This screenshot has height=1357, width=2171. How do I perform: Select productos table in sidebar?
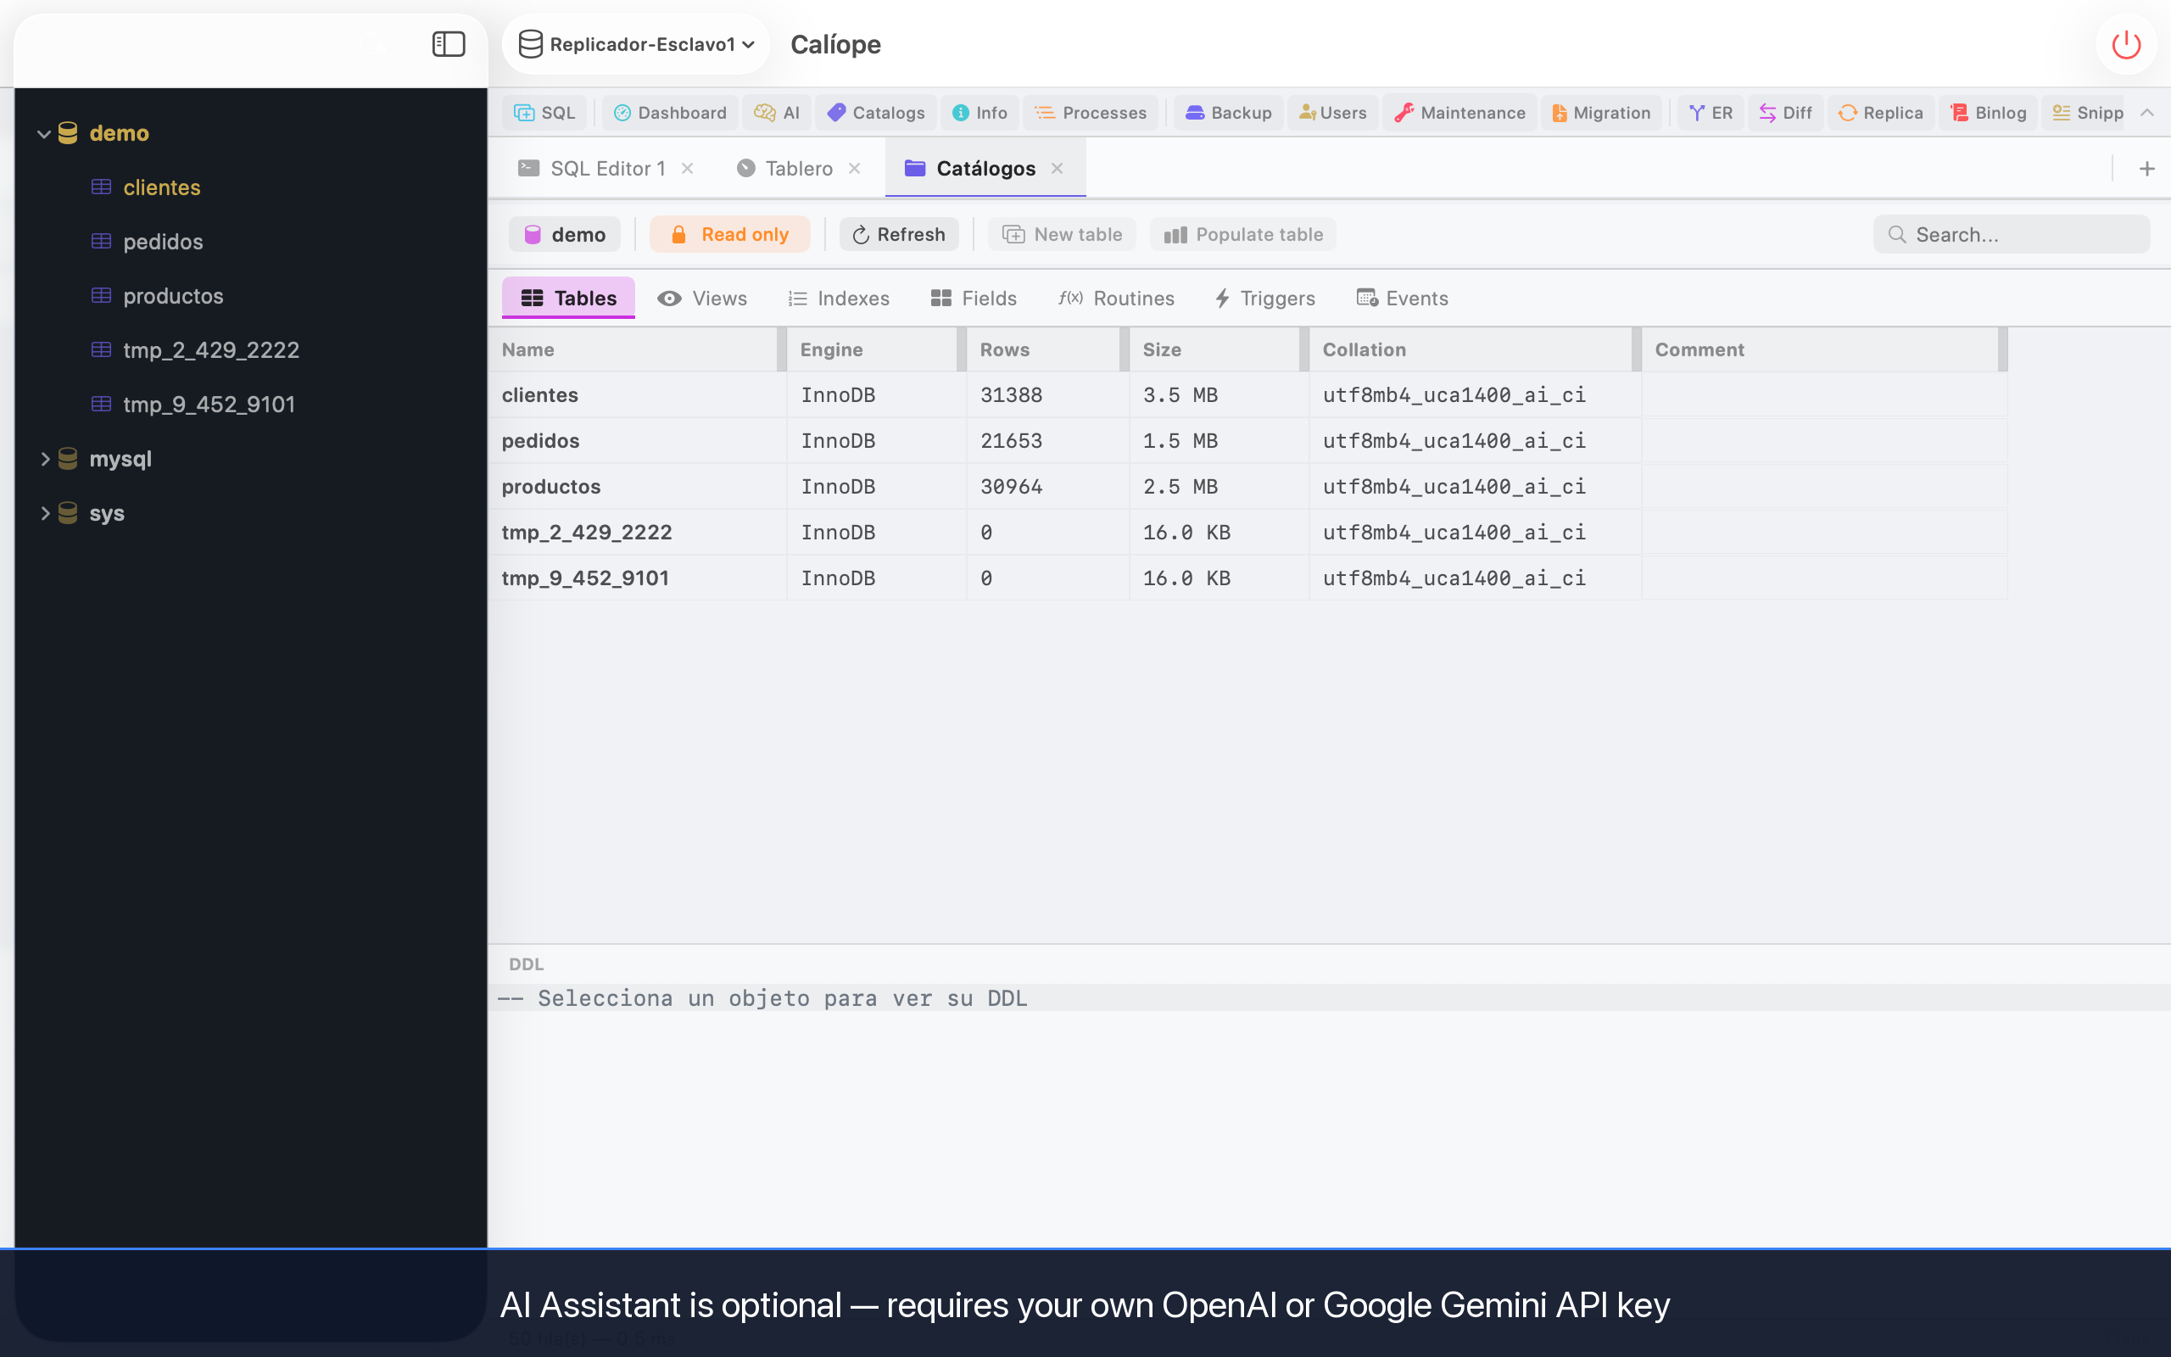coord(173,296)
